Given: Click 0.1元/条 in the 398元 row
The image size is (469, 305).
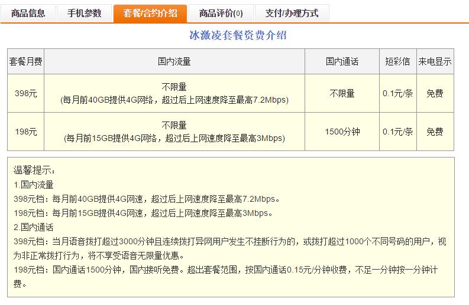Looking at the screenshot, I should click(x=397, y=93).
